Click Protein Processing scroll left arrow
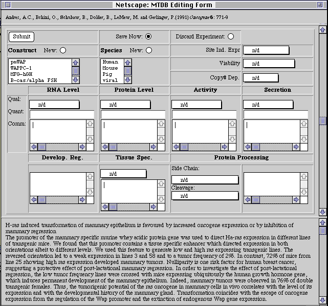The width and height of the screenshot is (328, 306). click(x=248, y=200)
